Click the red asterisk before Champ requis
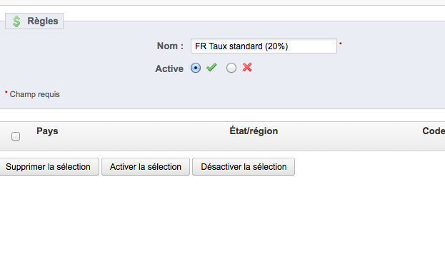This screenshot has width=445, height=269. click(x=6, y=92)
